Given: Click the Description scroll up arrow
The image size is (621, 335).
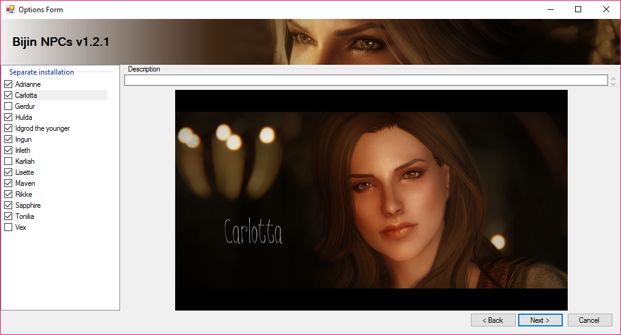Looking at the screenshot, I should (x=613, y=78).
